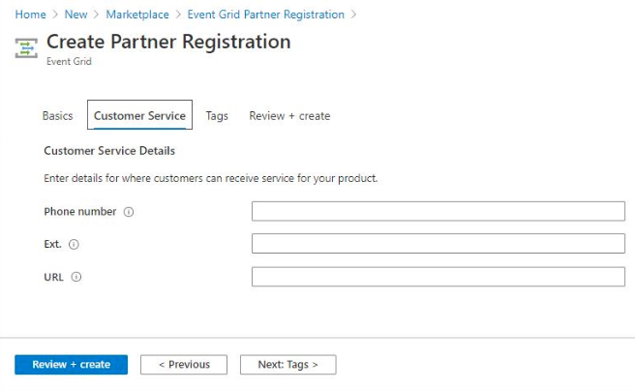Focus the Phone number input field
Screen dimensions: 635x390
(438, 212)
